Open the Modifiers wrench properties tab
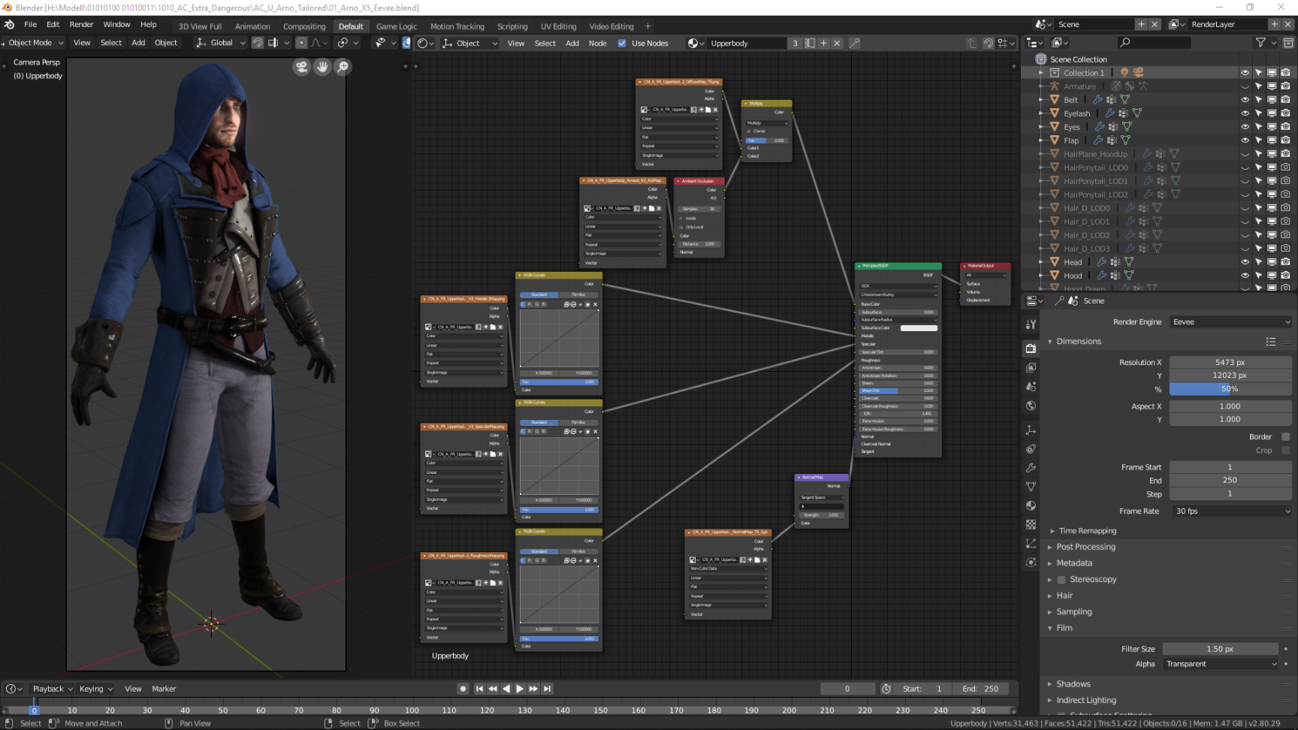The height and width of the screenshot is (730, 1298). (1031, 468)
